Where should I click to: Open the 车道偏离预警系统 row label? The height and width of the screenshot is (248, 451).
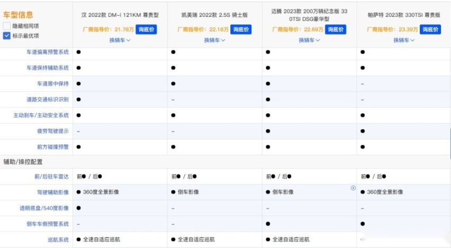point(48,52)
